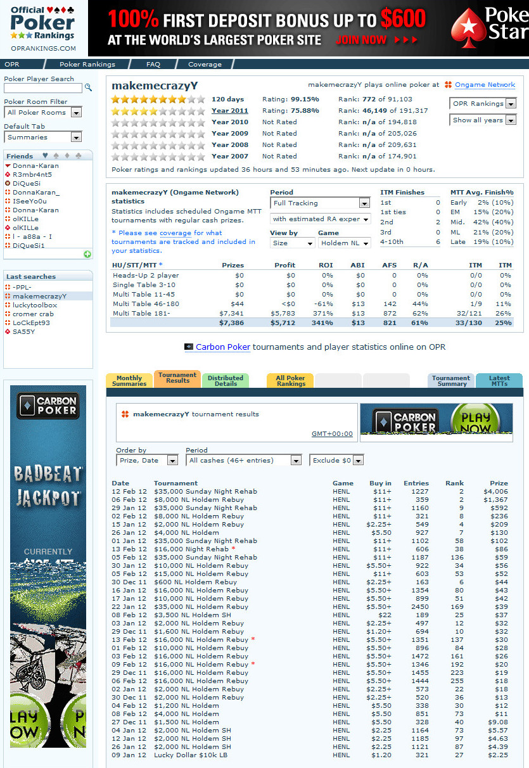Open the View by Size dropdown
The height and width of the screenshot is (768, 529).
293,243
